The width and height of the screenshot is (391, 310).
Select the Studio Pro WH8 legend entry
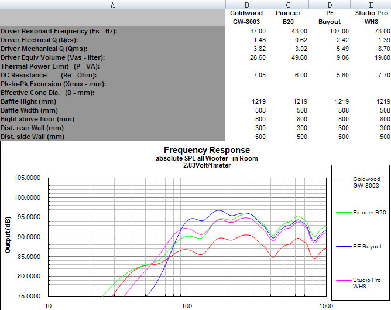coord(358,283)
